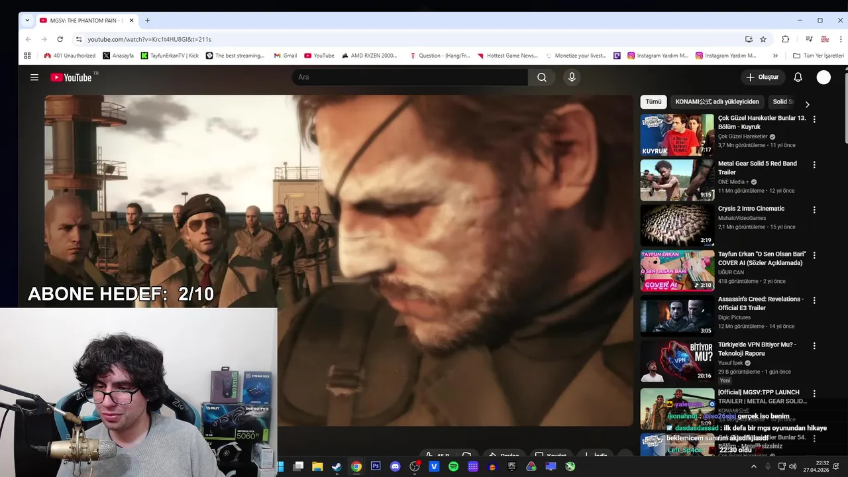The image size is (848, 477).
Task: Play Metal Gear Solid 5 Red Band thumbnail
Action: pos(677,180)
